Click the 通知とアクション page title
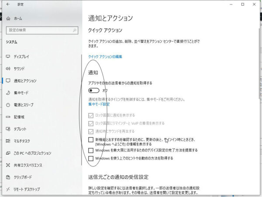The width and height of the screenshot is (262, 197). [x=110, y=18]
